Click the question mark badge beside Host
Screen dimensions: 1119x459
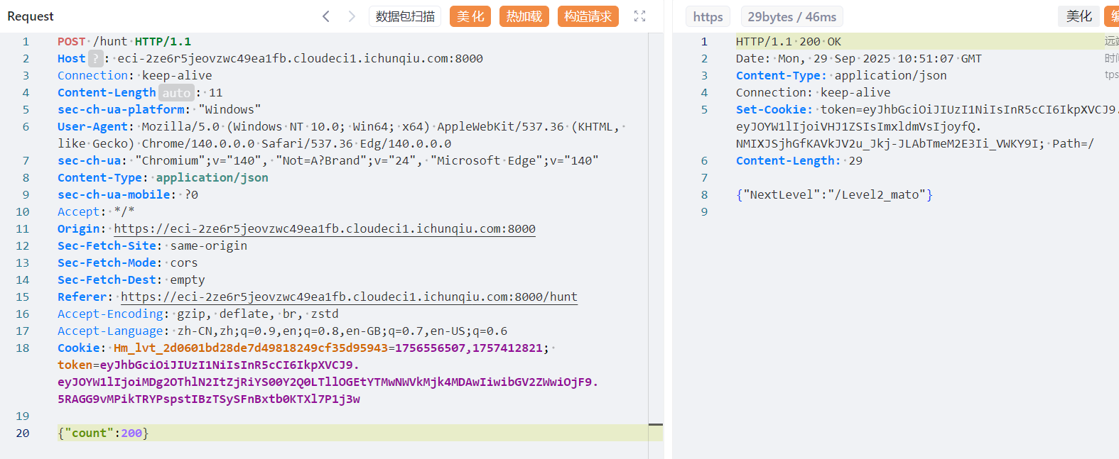coord(95,59)
